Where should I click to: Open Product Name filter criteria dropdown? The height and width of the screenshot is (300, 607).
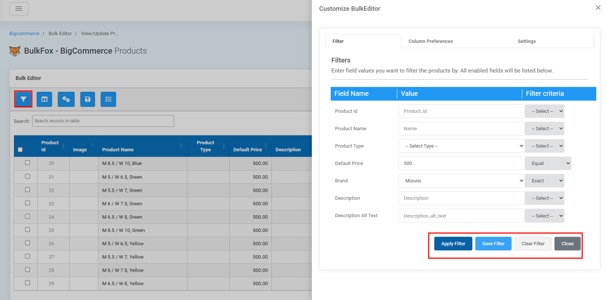pos(544,129)
